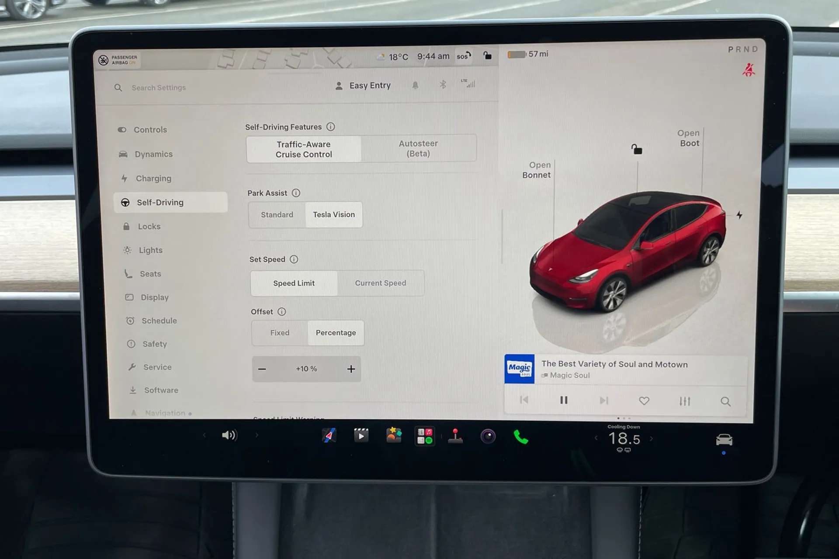Raise volume with right chevron
The width and height of the screenshot is (839, 559).
pyautogui.click(x=257, y=435)
